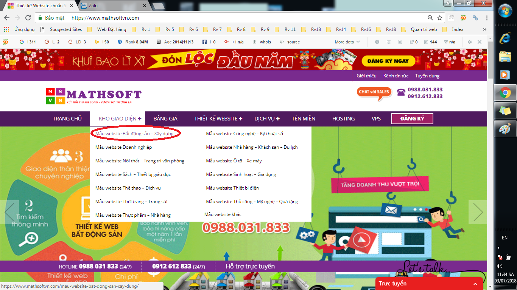
Task: Select Mẫu website Thời trang – Trang sức
Action: pyautogui.click(x=132, y=202)
